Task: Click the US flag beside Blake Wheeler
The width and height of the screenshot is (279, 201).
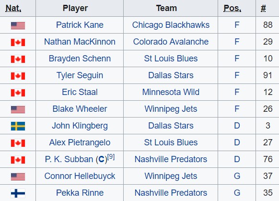Action: tap(18, 109)
